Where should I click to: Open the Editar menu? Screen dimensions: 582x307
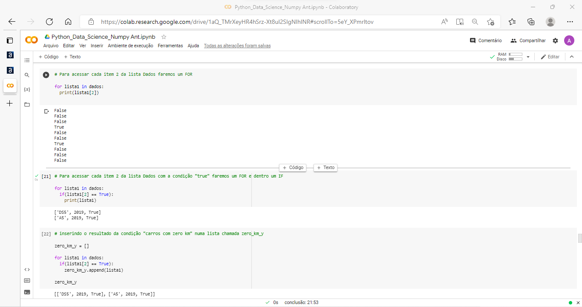pyautogui.click(x=69, y=46)
